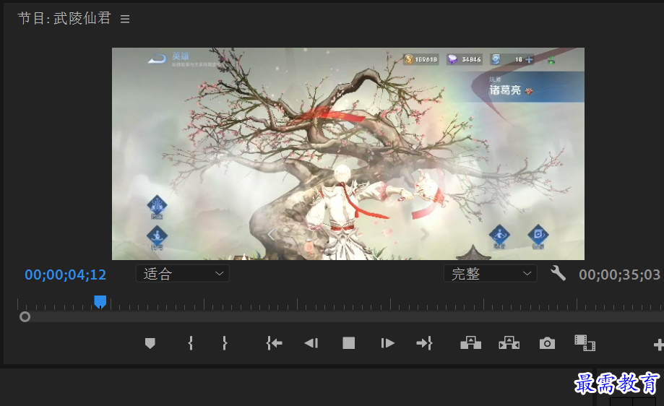Open the 完整 playback resolution dropdown

pyautogui.click(x=491, y=274)
